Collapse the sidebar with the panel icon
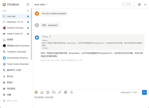Image resolution: width=149 pixels, height=108 pixels. point(28,5)
